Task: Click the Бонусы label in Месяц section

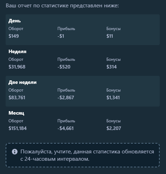Action: (x=113, y=121)
